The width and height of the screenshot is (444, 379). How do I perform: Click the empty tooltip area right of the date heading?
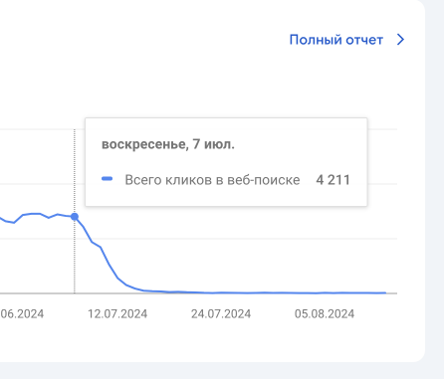tap(299, 144)
